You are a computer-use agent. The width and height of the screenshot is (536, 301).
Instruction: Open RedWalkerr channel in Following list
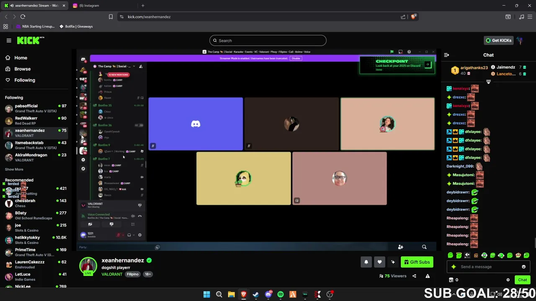click(35, 121)
